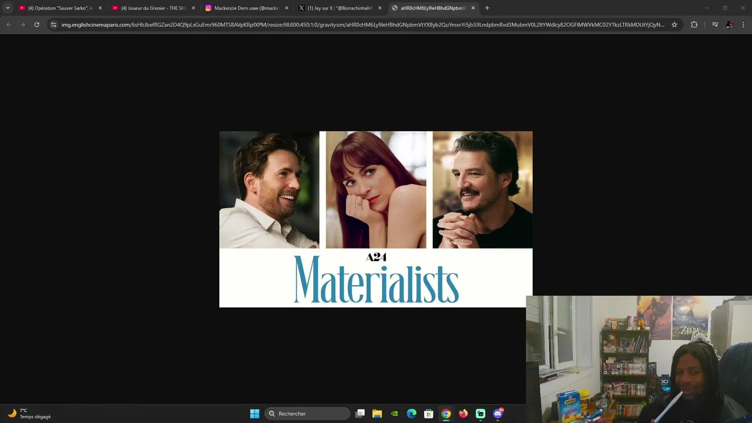
Task: Open the Extensions puzzle menu
Action: (x=694, y=25)
